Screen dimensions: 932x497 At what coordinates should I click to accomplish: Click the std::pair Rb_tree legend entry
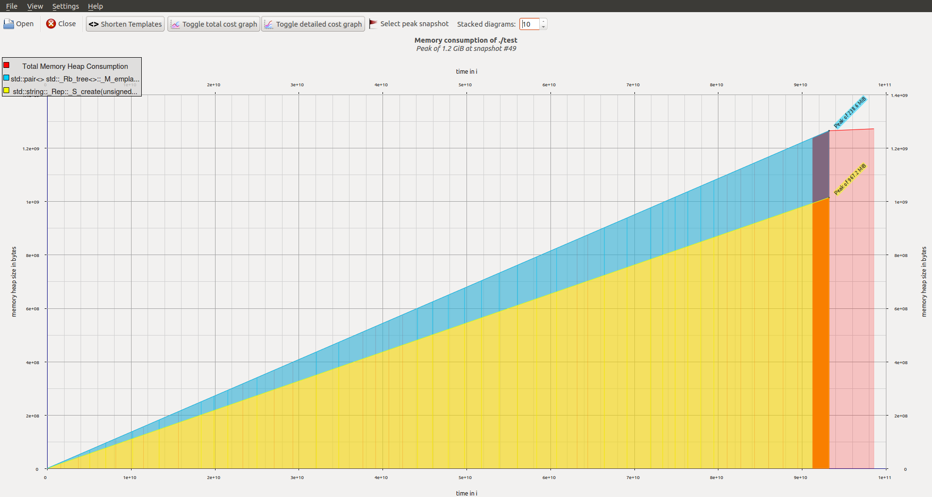[x=75, y=79]
